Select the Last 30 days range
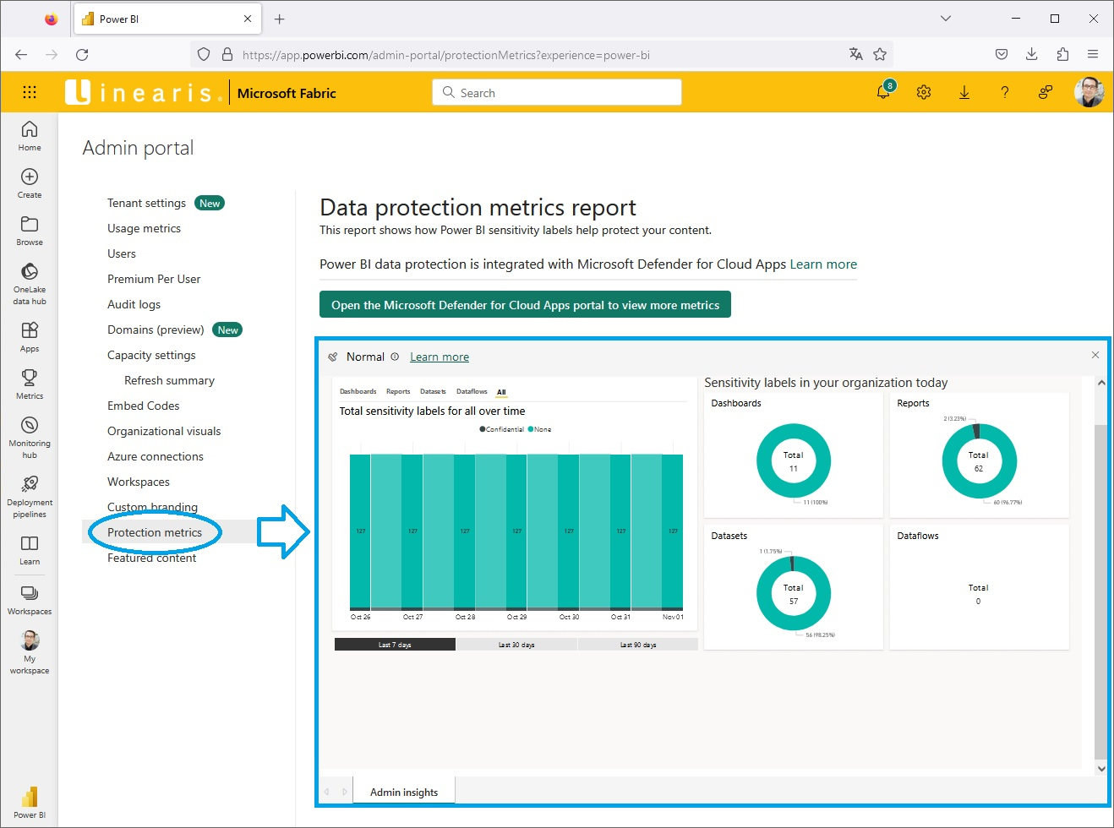 [515, 644]
